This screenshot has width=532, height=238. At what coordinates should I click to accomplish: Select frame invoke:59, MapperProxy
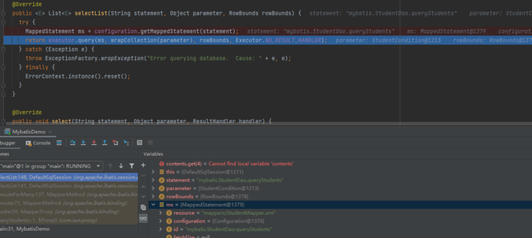(x=69, y=211)
